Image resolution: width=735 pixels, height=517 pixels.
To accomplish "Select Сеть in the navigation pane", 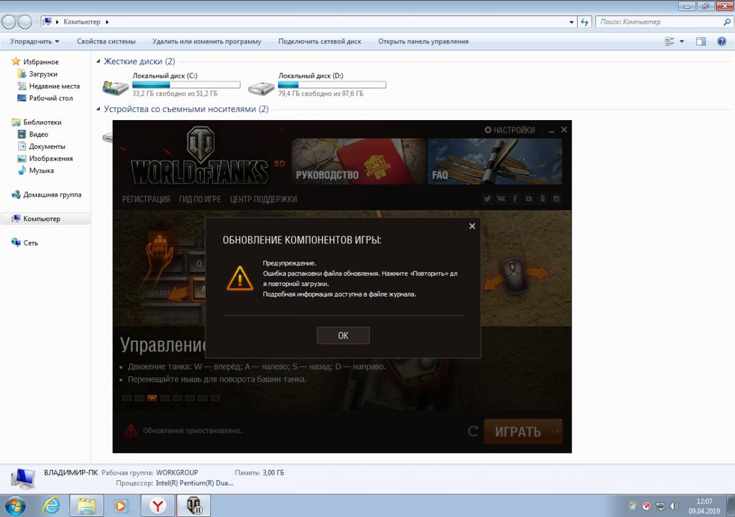I will coord(31,243).
